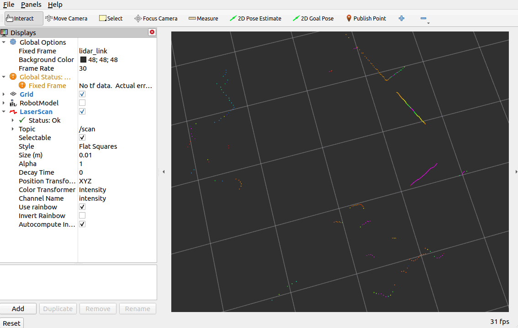
Task: Click the RobotModel display icon
Action: coord(13,103)
